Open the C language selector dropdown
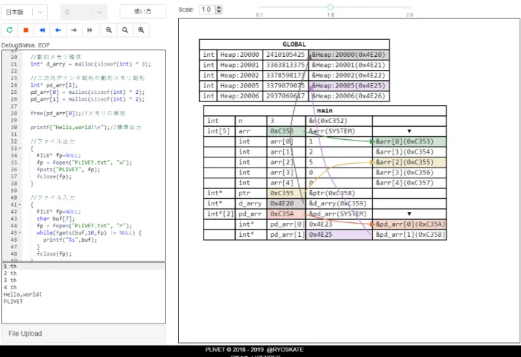This screenshot has width=521, height=357. (x=84, y=12)
